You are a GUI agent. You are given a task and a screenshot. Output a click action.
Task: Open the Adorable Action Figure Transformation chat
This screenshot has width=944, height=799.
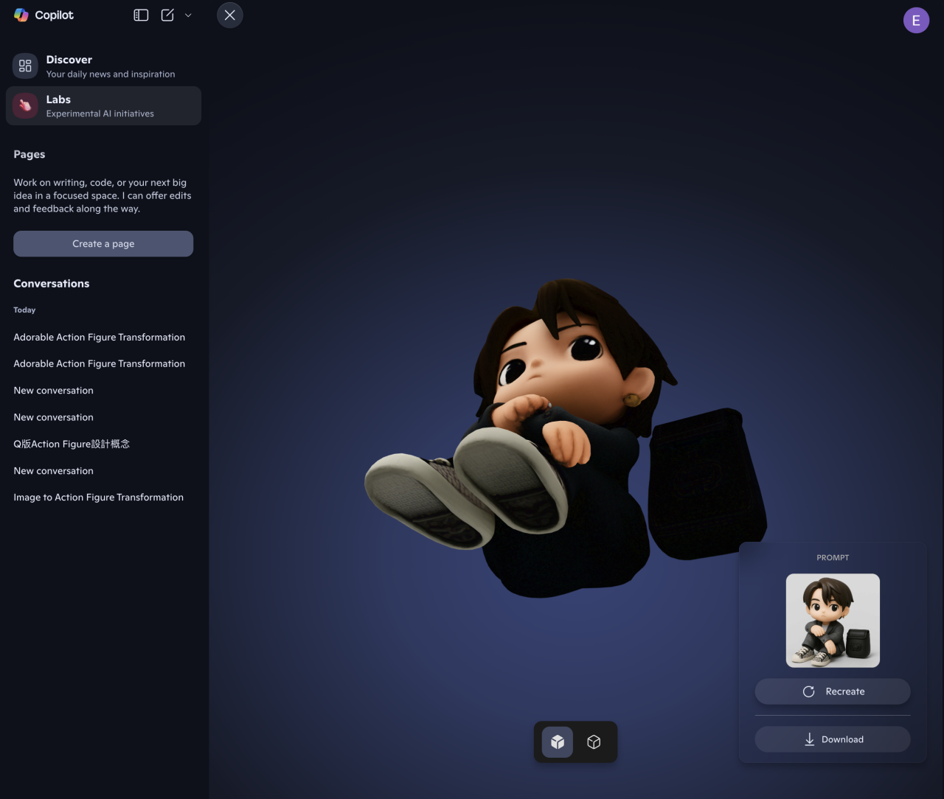[99, 337]
